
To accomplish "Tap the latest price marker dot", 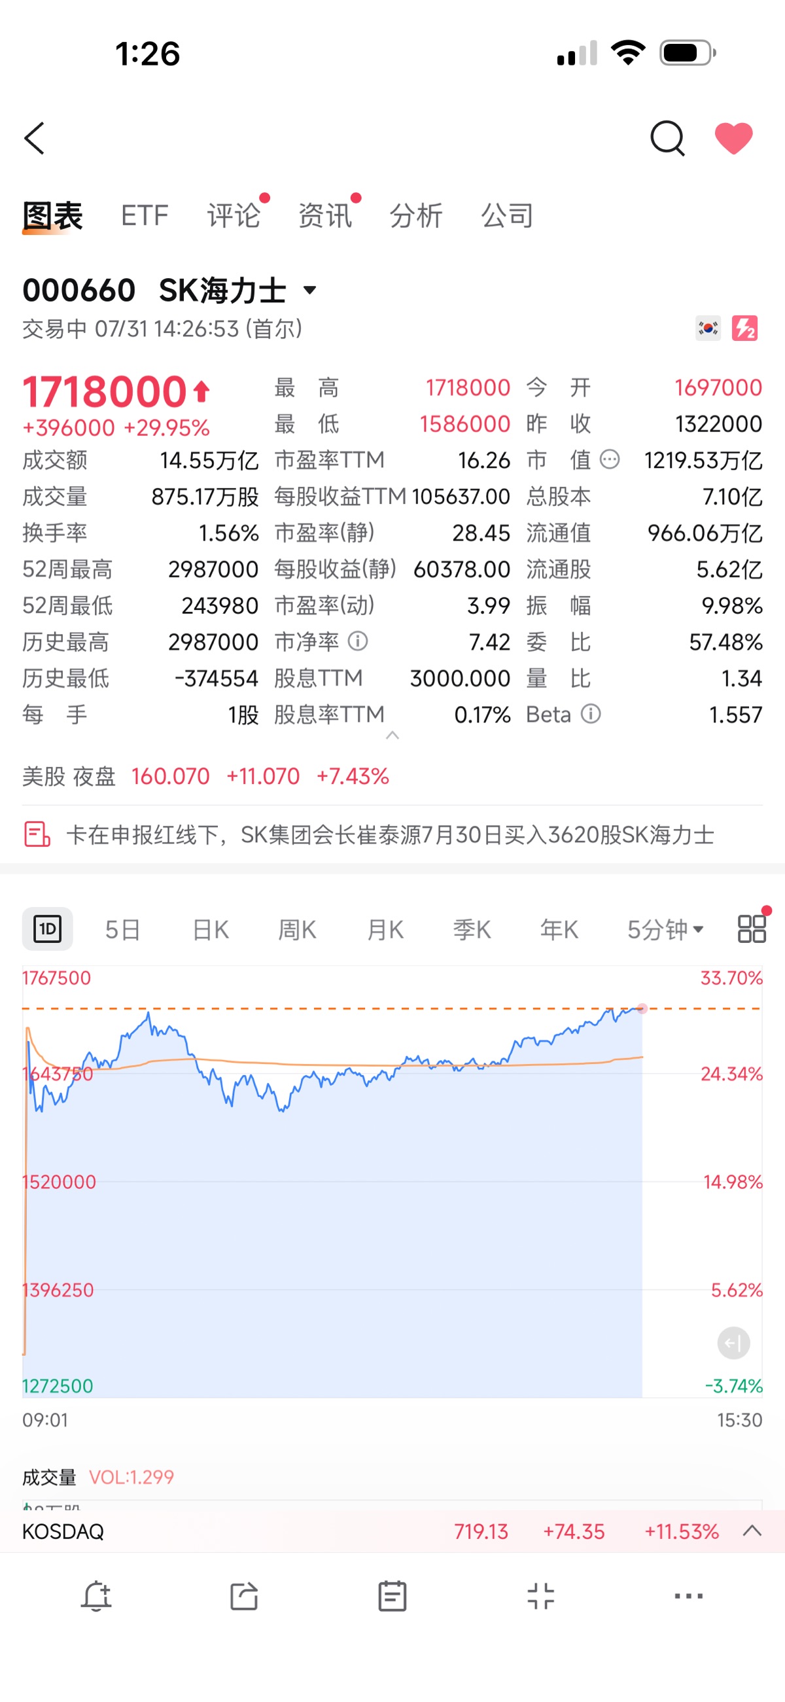I will (x=642, y=1009).
